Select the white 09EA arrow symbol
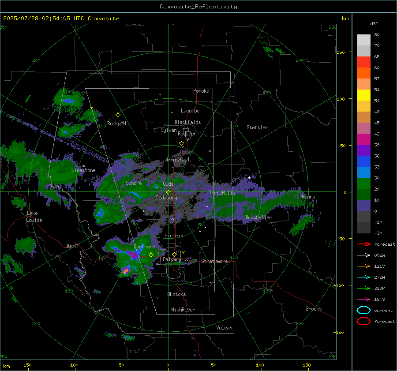The image size is (397, 371). [363, 255]
